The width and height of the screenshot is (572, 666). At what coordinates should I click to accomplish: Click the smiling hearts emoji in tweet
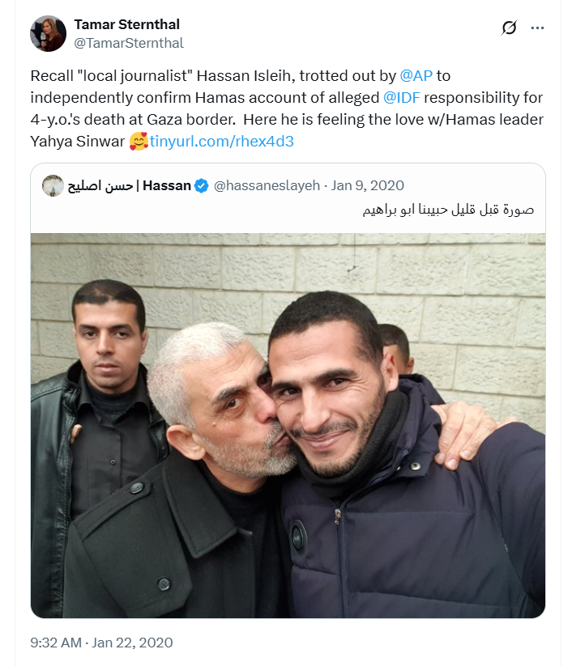139,141
